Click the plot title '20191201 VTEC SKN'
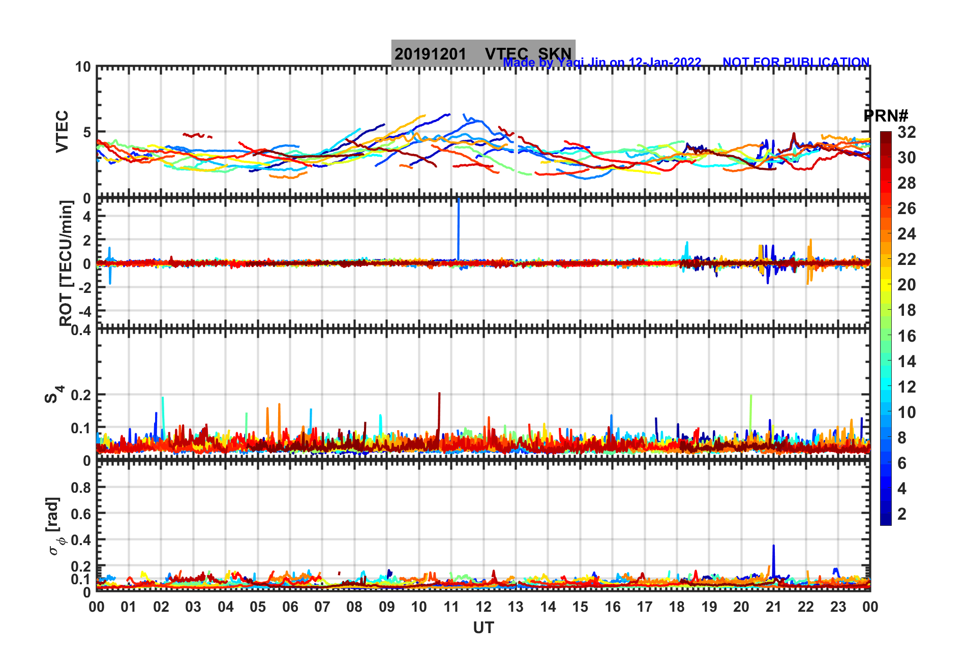Screen dimensions: 967x657 coord(483,53)
